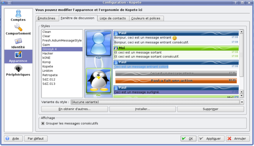The height and width of the screenshot is (146, 254).
Task: Choose the Retropete chat style
Action: point(50,75)
